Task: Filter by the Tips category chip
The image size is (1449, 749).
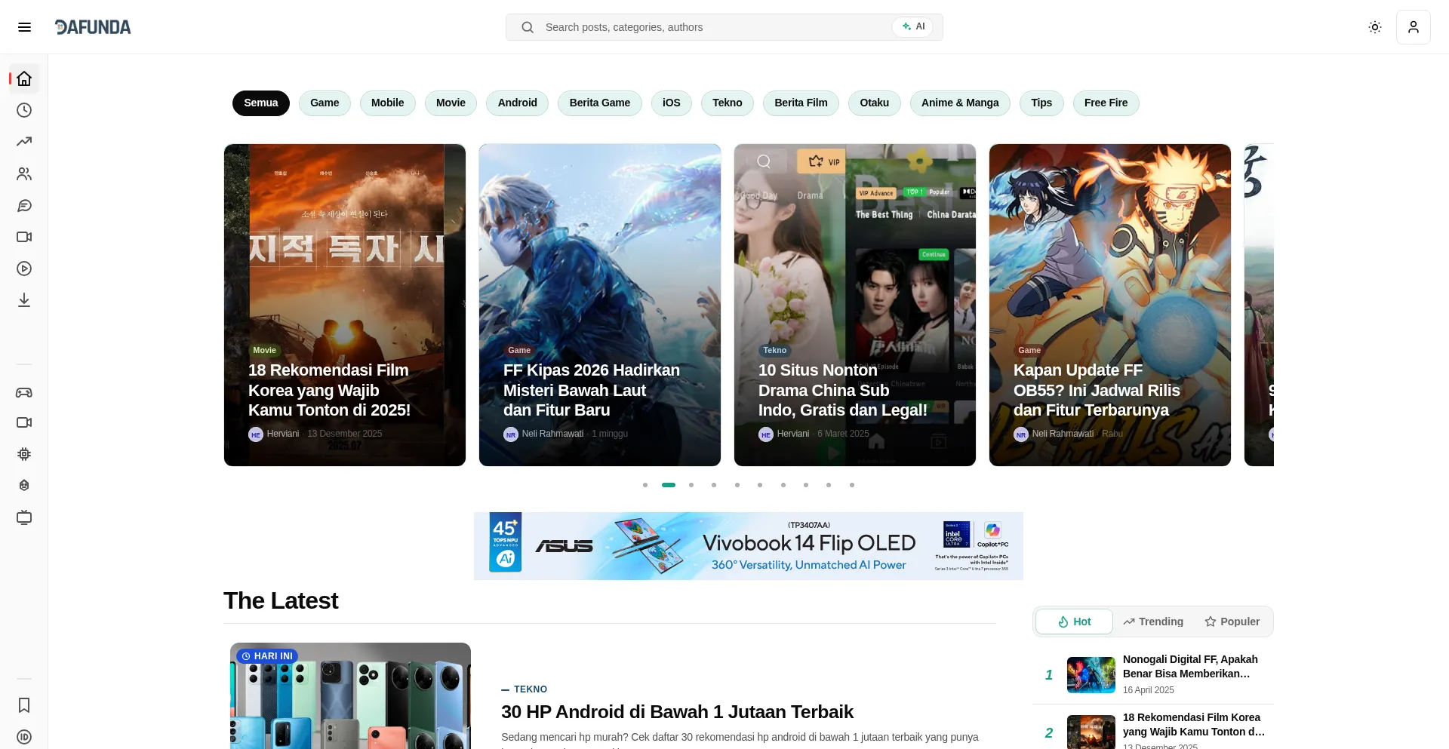Action: [x=1041, y=103]
